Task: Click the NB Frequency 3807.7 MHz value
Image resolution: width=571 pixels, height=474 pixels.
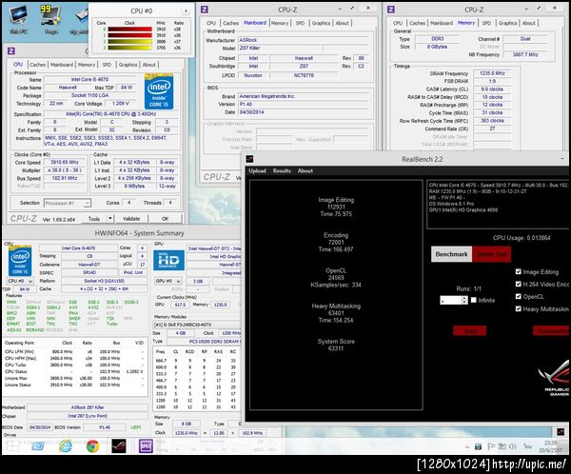Action: pos(525,54)
